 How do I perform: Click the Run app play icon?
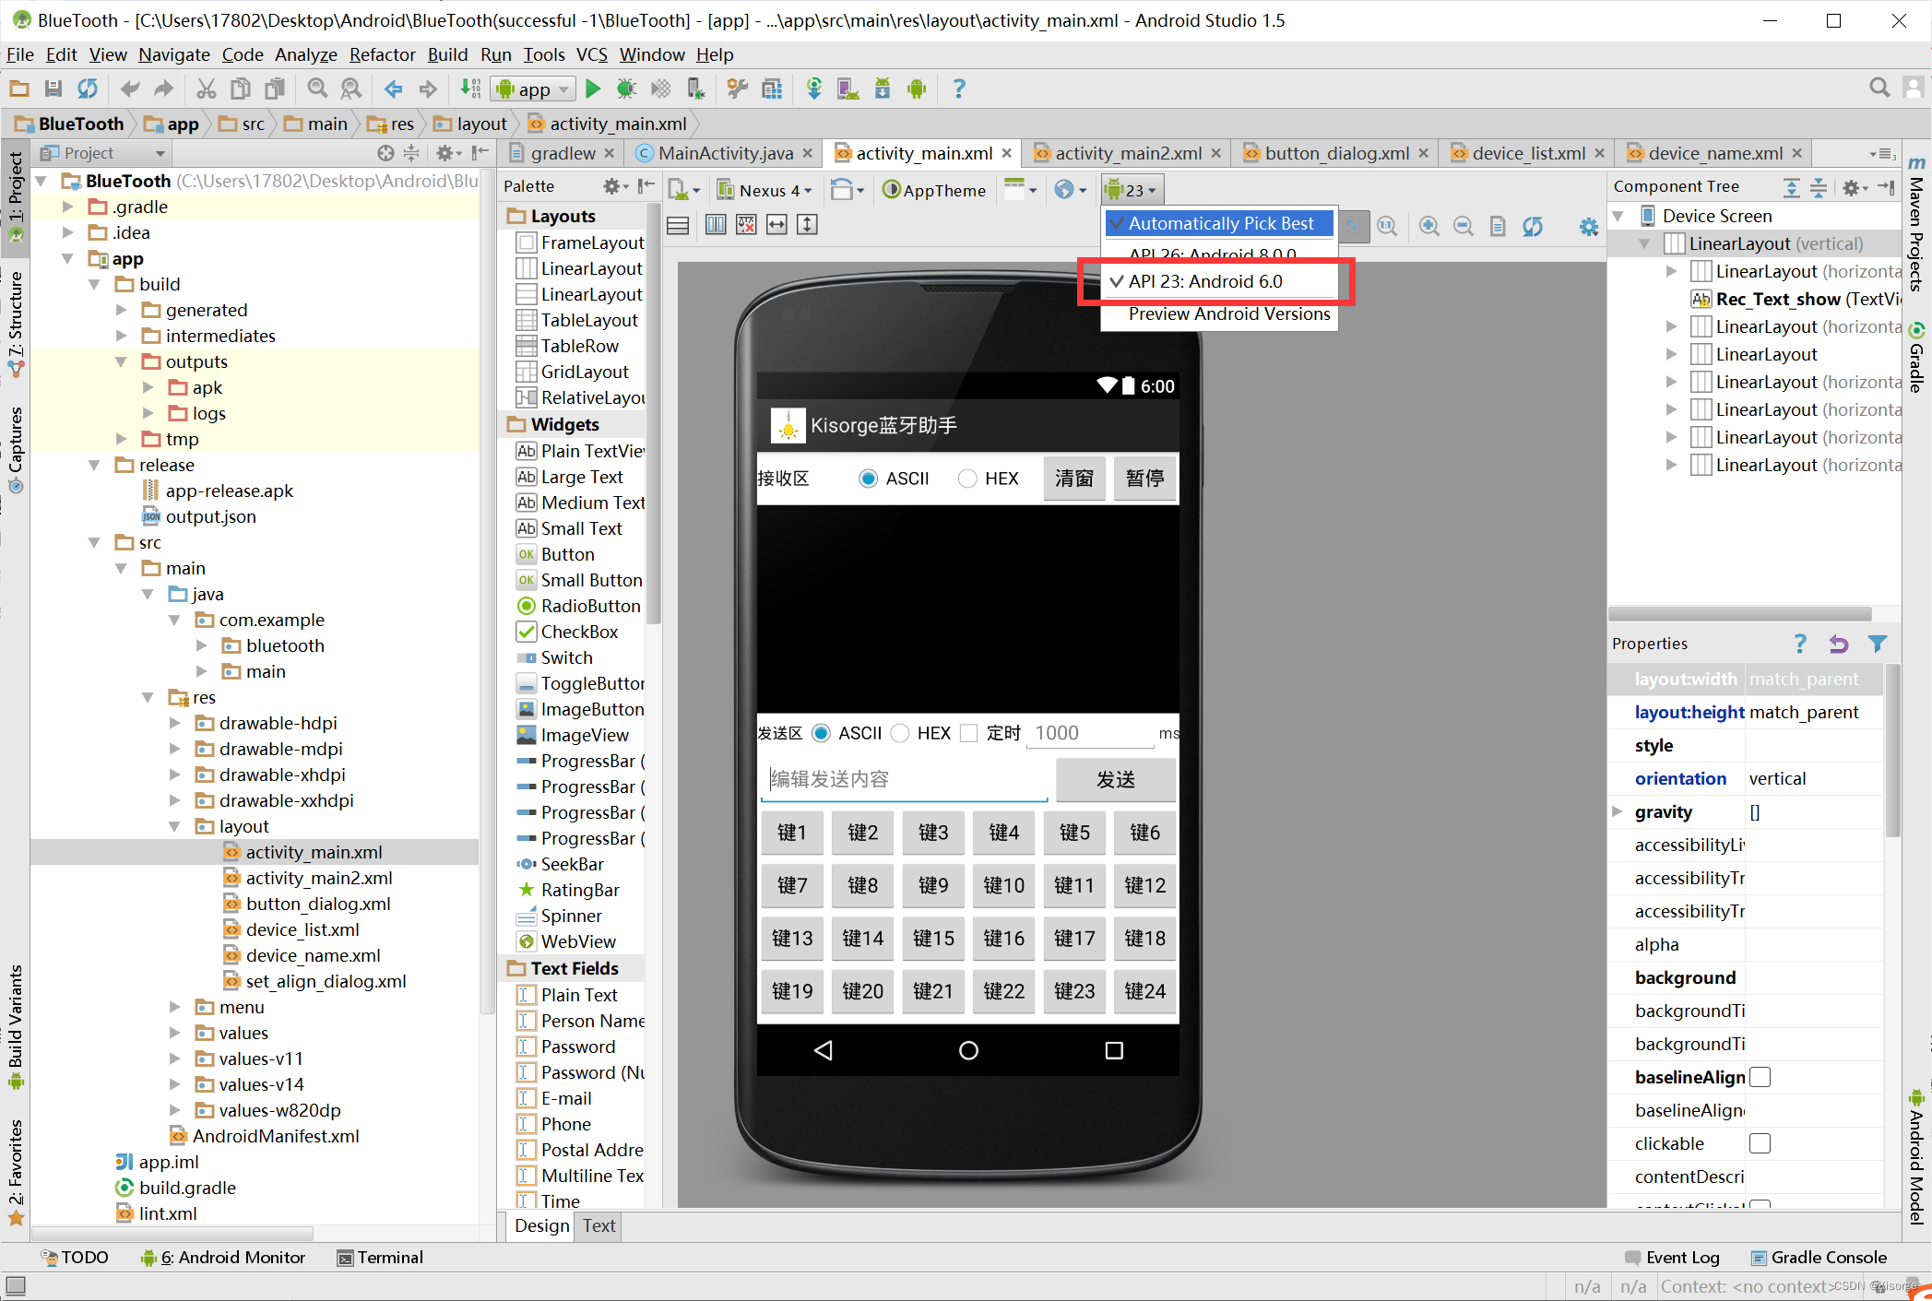tap(593, 89)
